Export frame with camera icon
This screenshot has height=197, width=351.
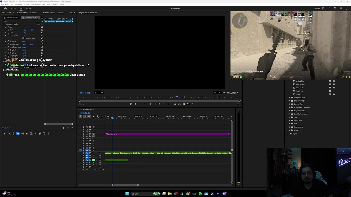point(184,104)
